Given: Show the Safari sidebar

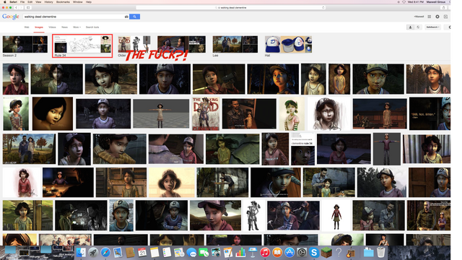Looking at the screenshot, I should (28, 7).
